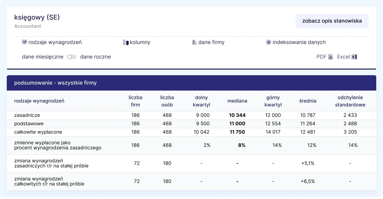This screenshot has width=383, height=199.
Task: Click the dane firmy building icon
Action: point(194,42)
